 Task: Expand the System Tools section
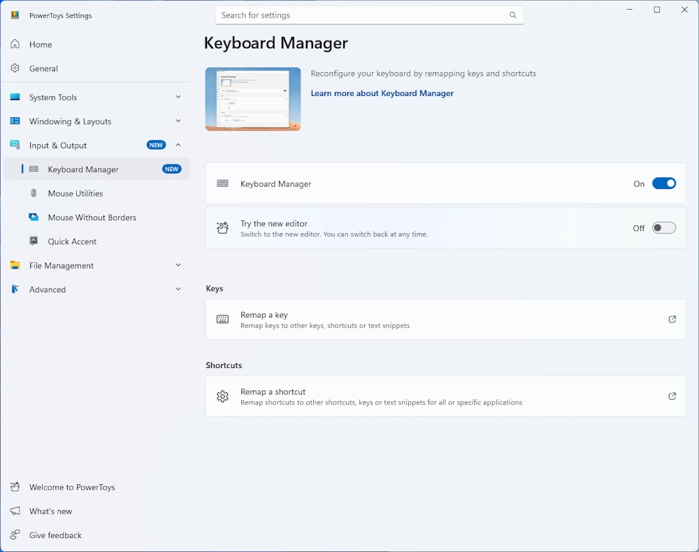[x=178, y=97]
